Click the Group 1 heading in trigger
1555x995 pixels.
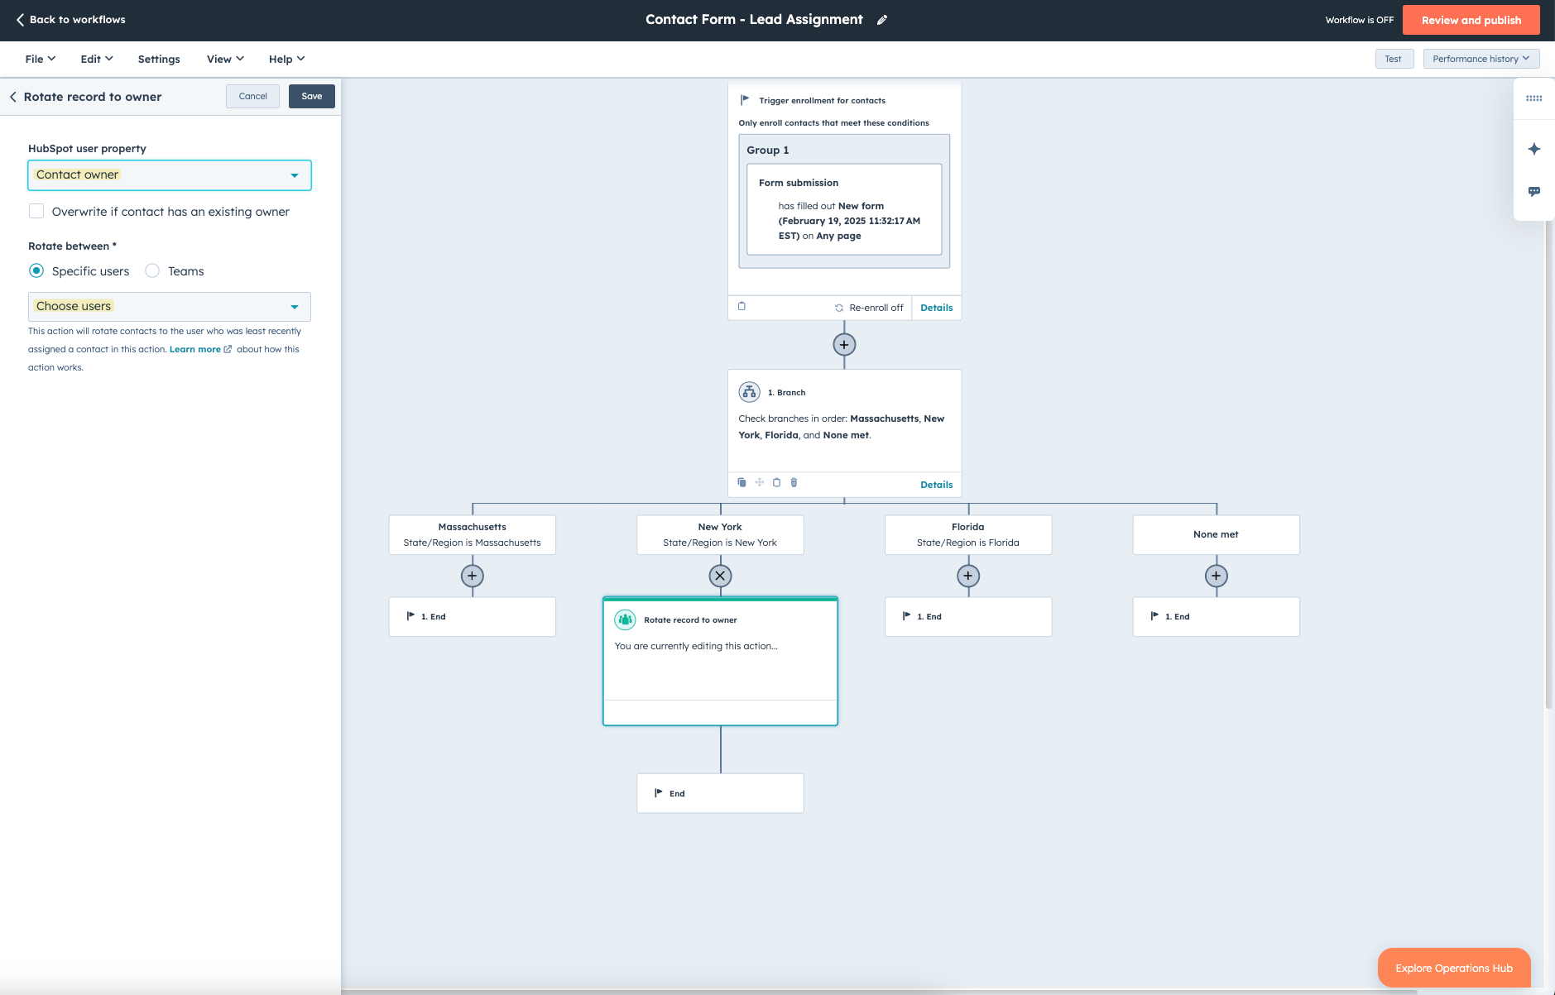[x=768, y=150]
